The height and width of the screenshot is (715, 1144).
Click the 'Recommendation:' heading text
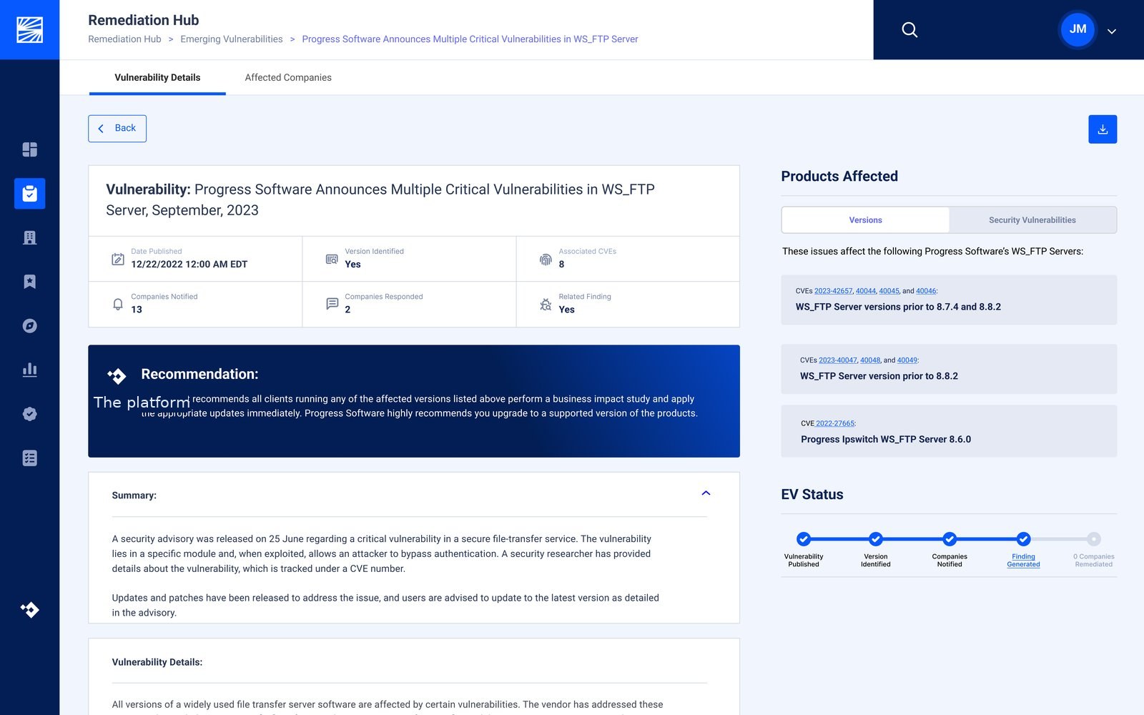(x=199, y=374)
